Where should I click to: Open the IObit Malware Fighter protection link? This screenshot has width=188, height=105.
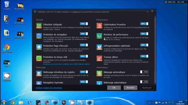67,64
